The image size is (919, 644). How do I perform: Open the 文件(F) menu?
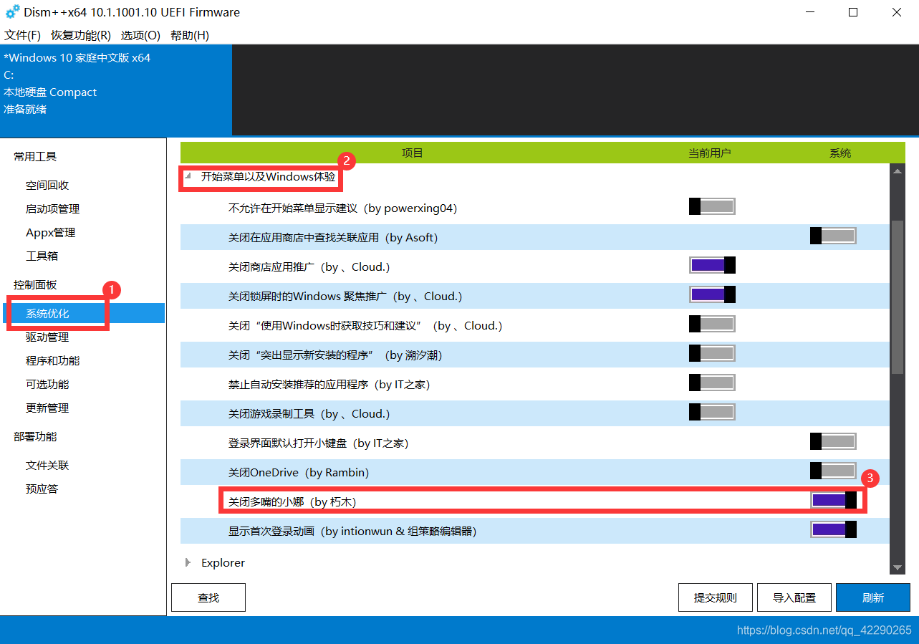[22, 35]
